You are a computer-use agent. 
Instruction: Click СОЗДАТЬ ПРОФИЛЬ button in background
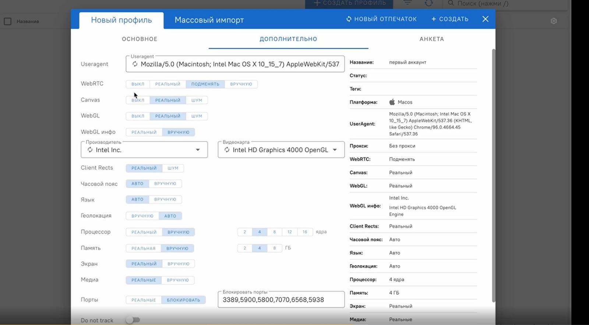click(x=349, y=3)
